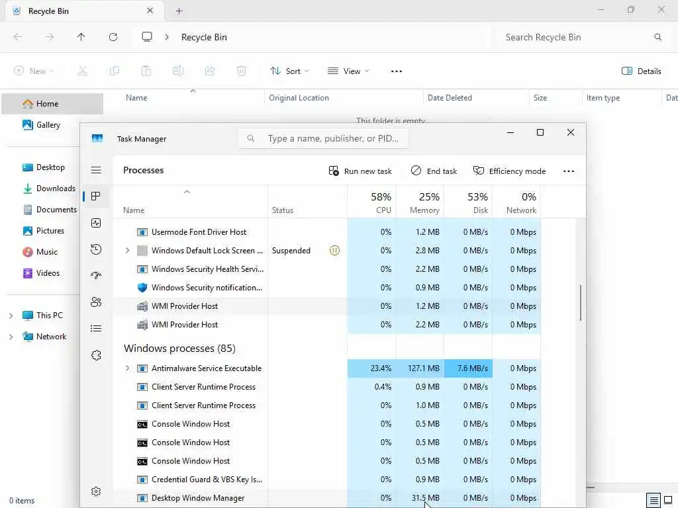Expand Network in navigation pane

[11, 337]
